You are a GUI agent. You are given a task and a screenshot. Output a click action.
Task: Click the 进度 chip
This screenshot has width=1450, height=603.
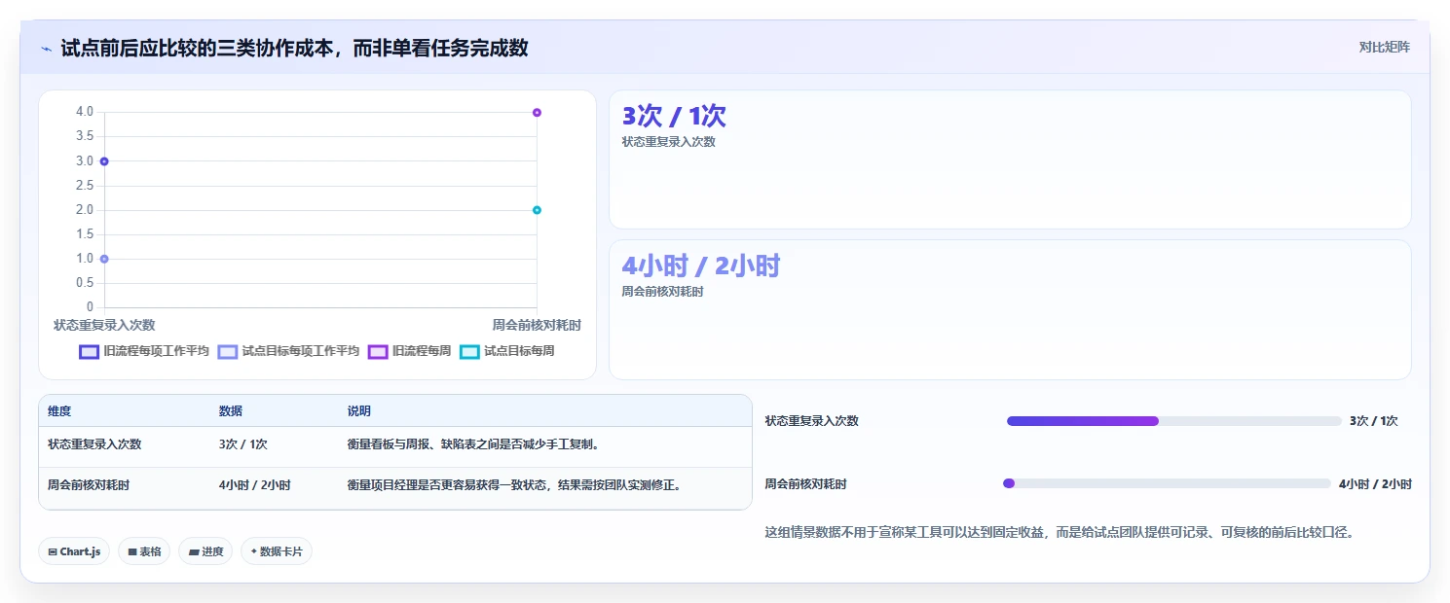pos(205,551)
